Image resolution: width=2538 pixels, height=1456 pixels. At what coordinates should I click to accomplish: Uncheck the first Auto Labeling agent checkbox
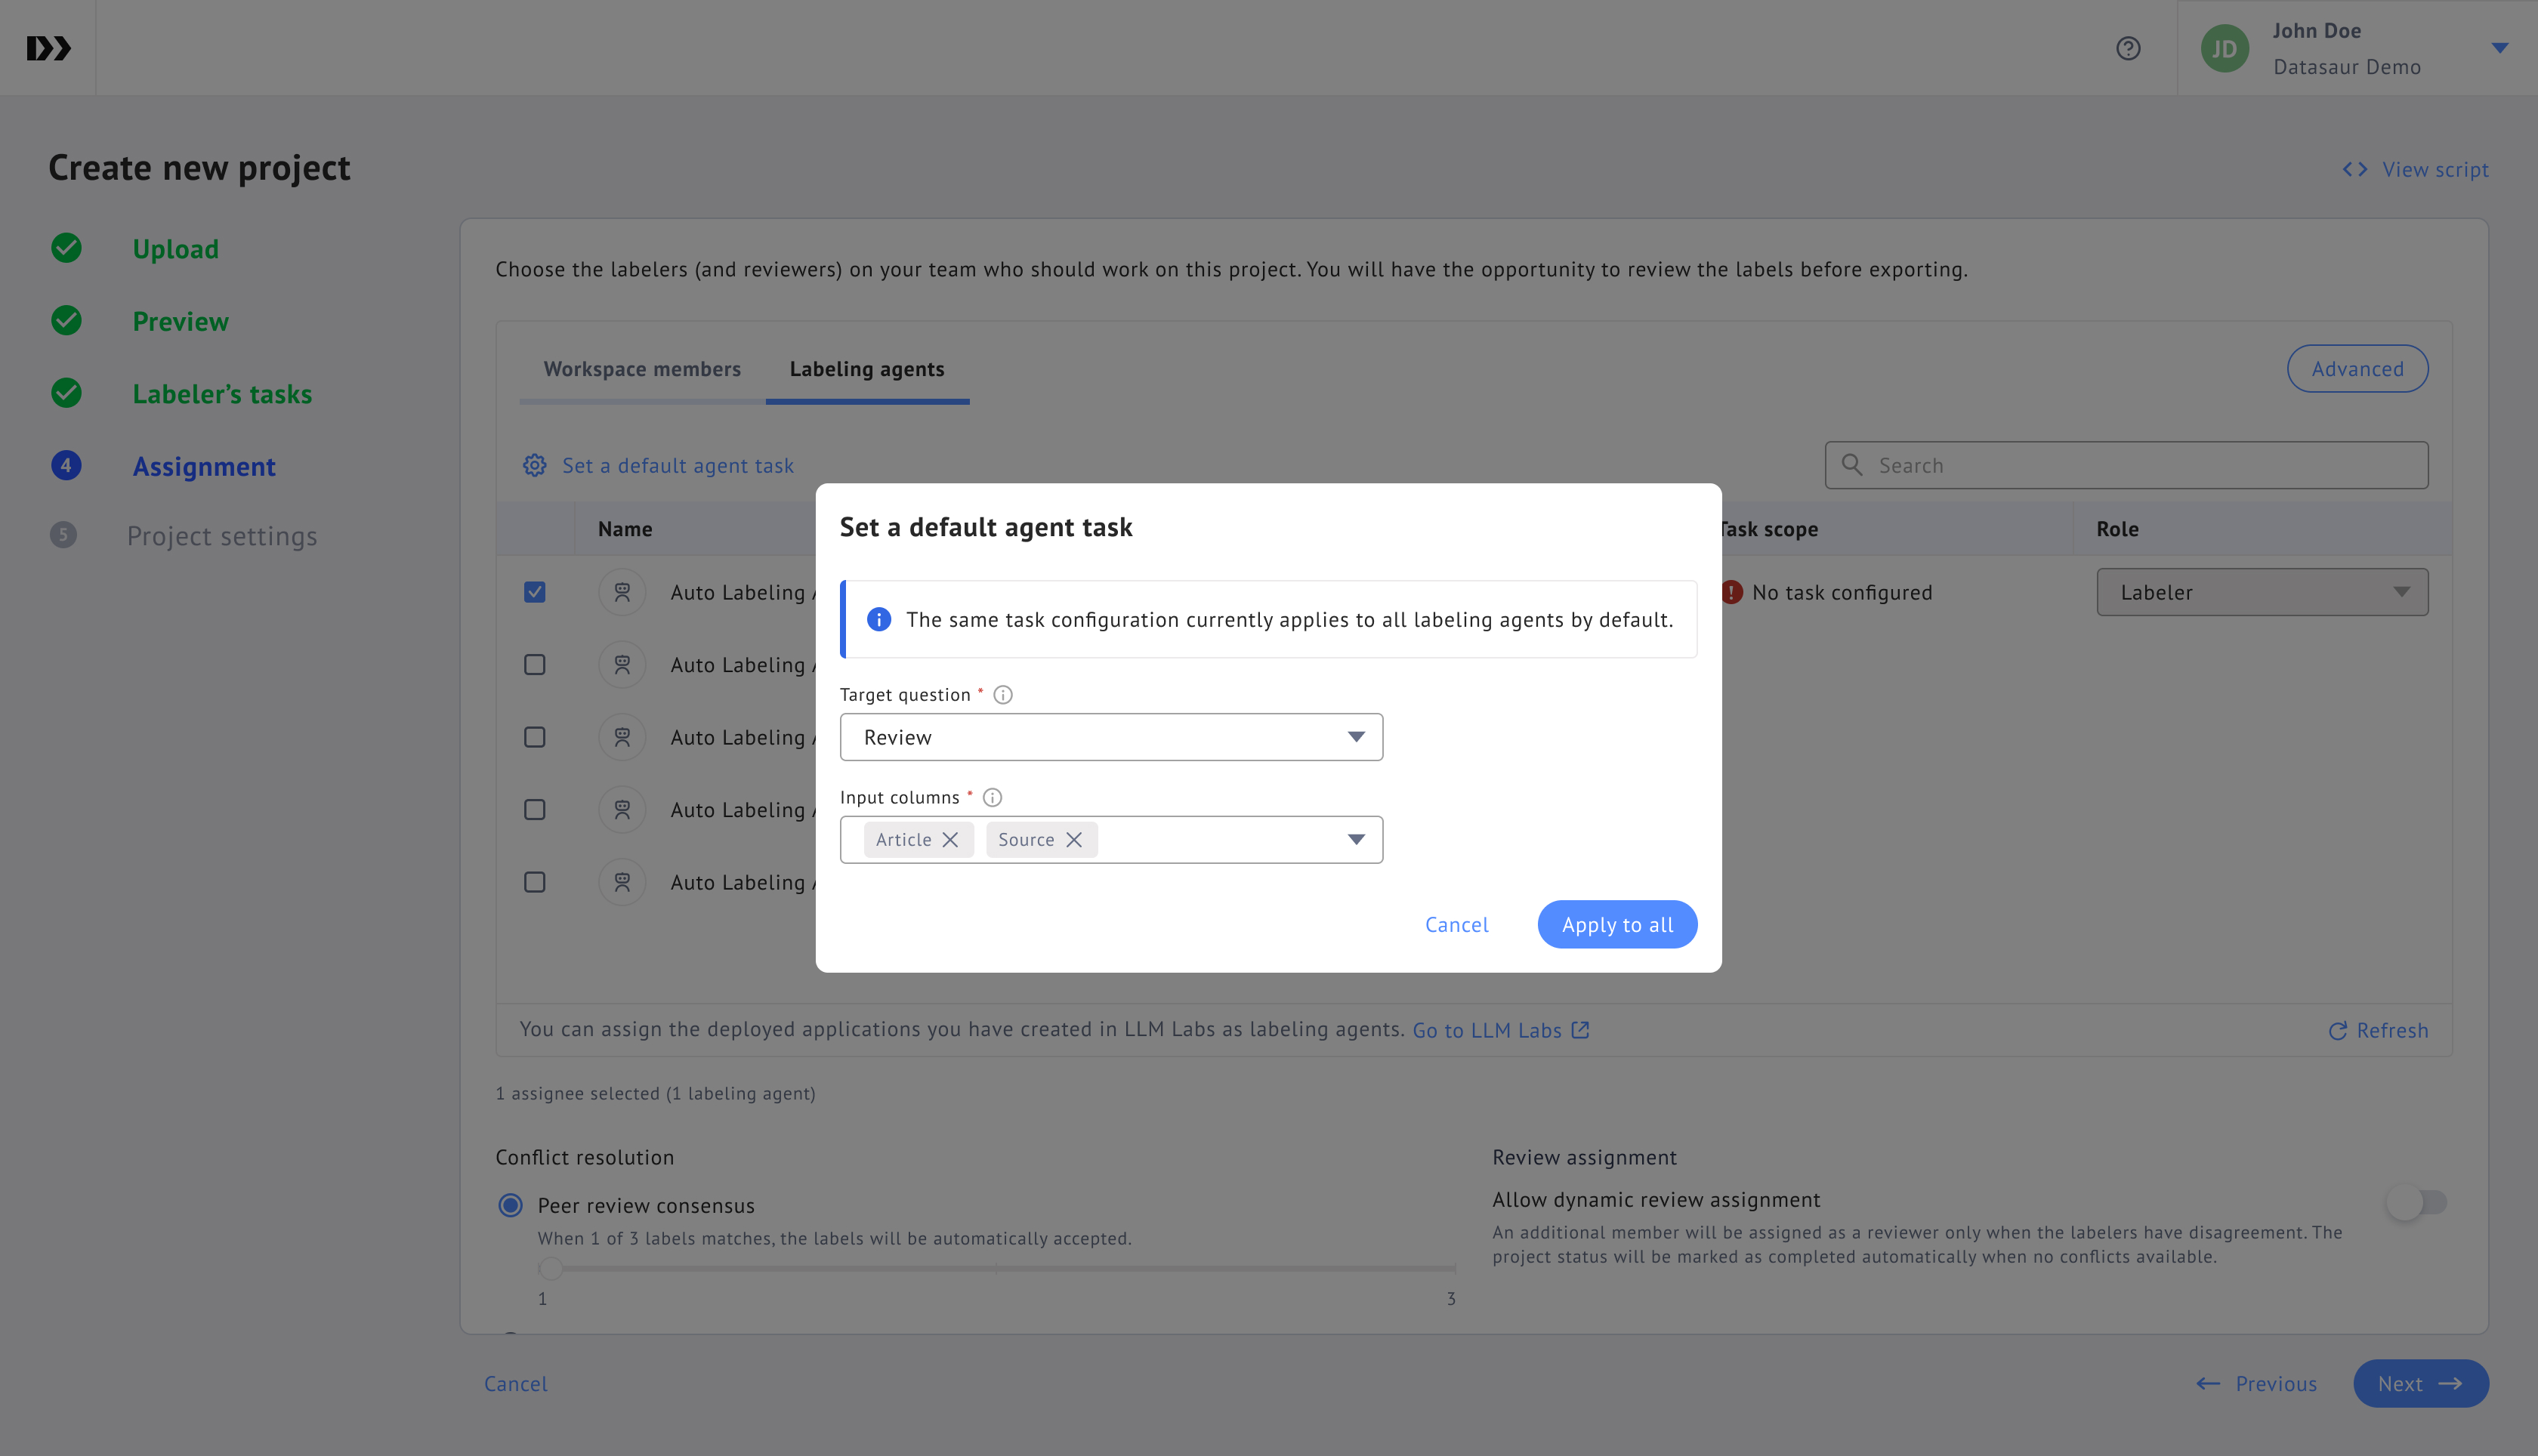[x=535, y=592]
